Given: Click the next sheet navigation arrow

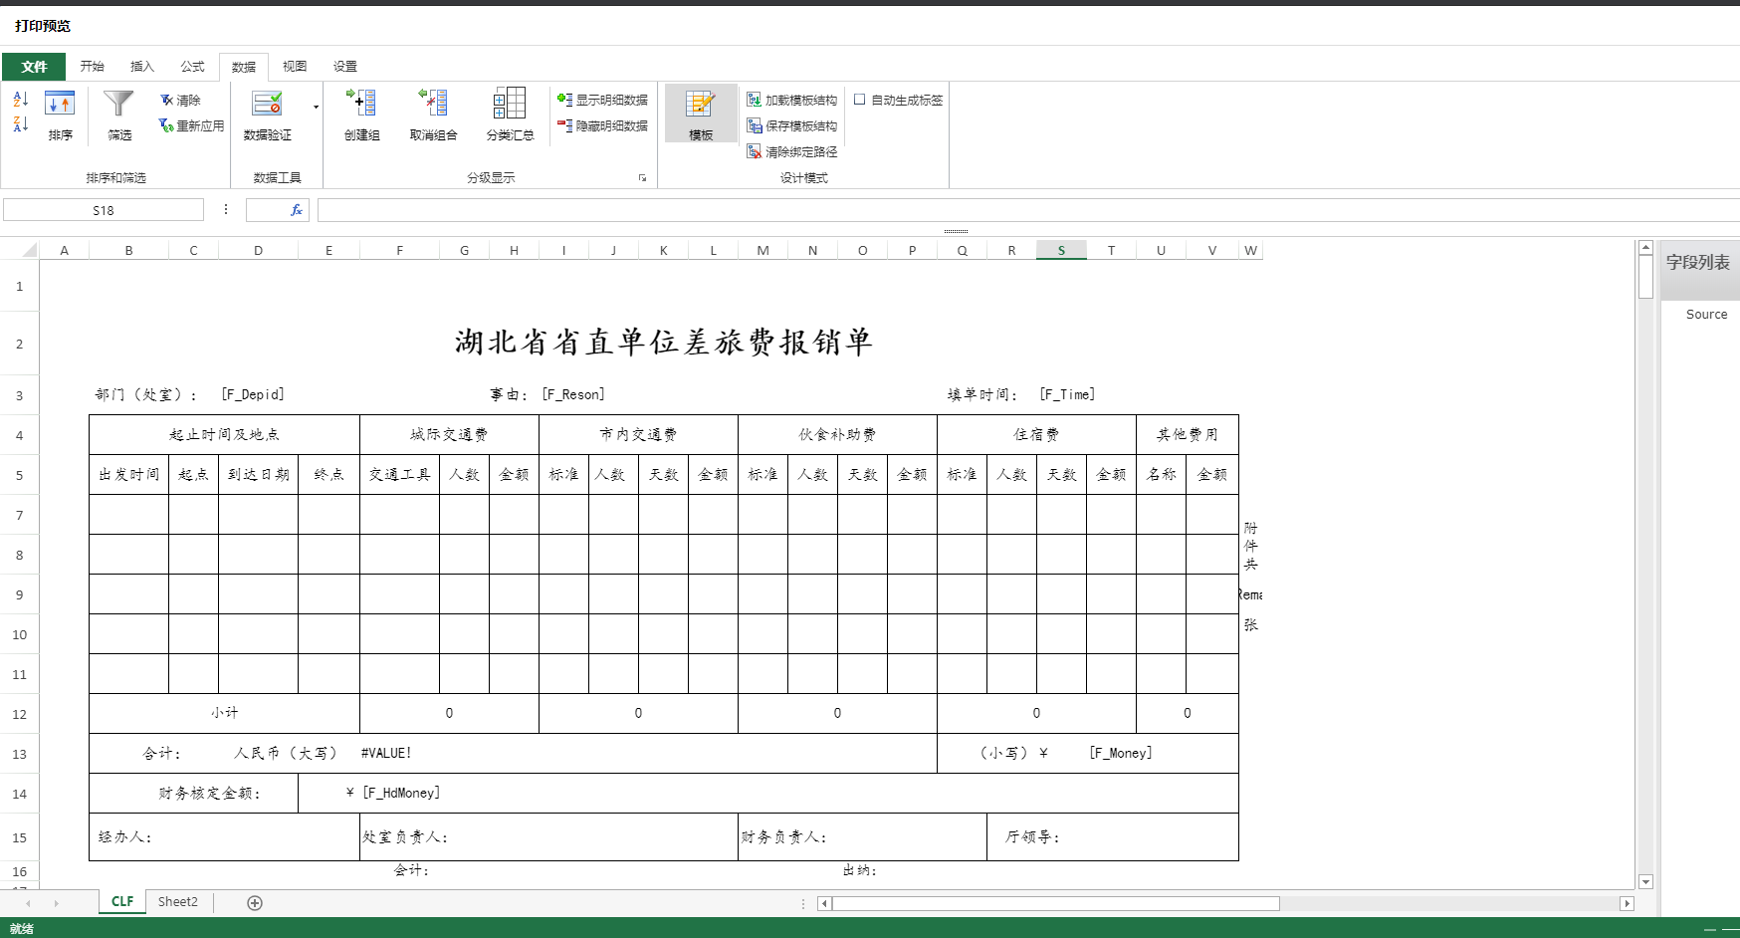Looking at the screenshot, I should (57, 903).
